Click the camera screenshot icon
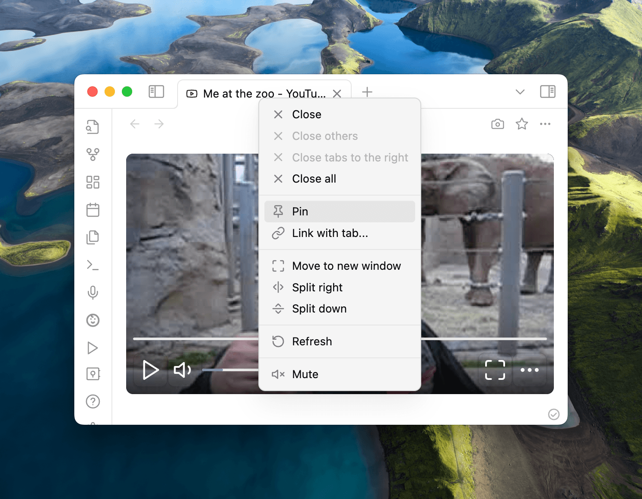642x499 pixels. [497, 124]
